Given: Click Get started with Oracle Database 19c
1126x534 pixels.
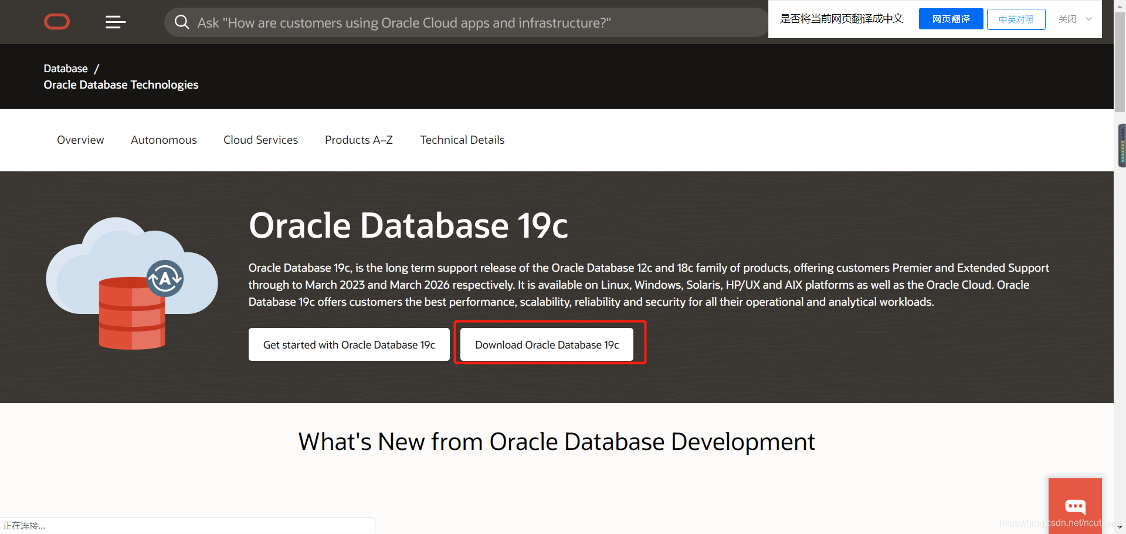Looking at the screenshot, I should [349, 344].
